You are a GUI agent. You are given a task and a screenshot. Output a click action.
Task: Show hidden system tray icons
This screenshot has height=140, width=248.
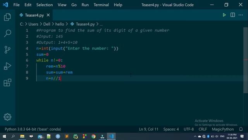(x=195, y=136)
